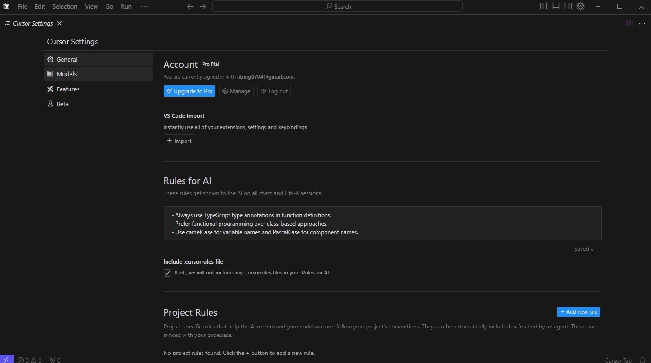Open the remote window indicator in status bar
The image size is (651, 363).
[7, 359]
